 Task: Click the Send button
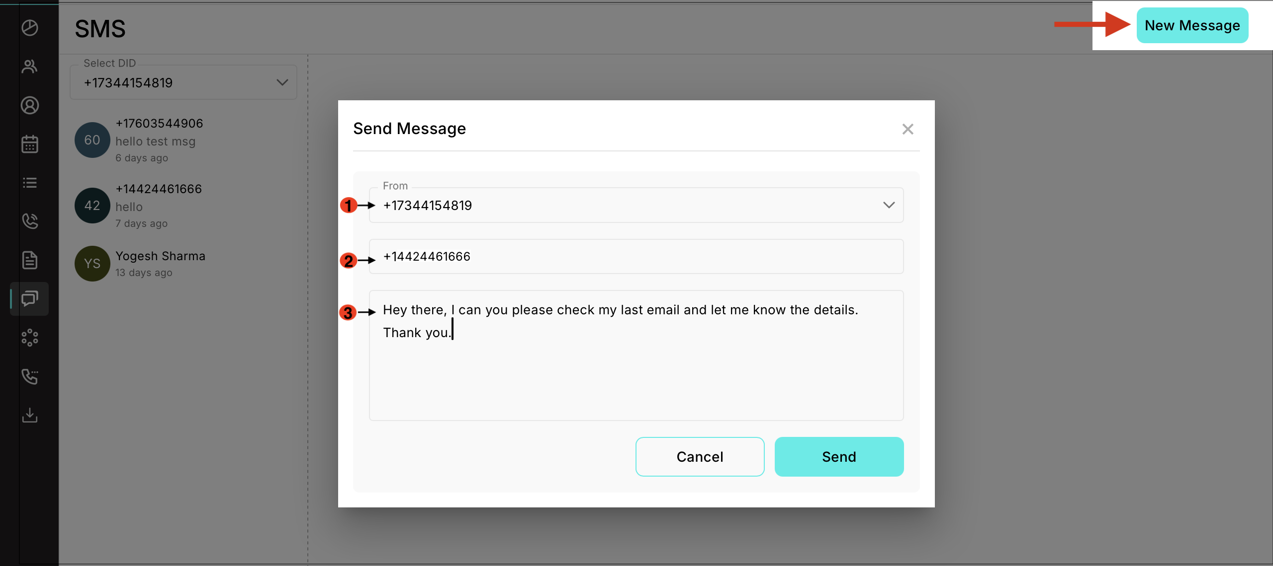(838, 457)
